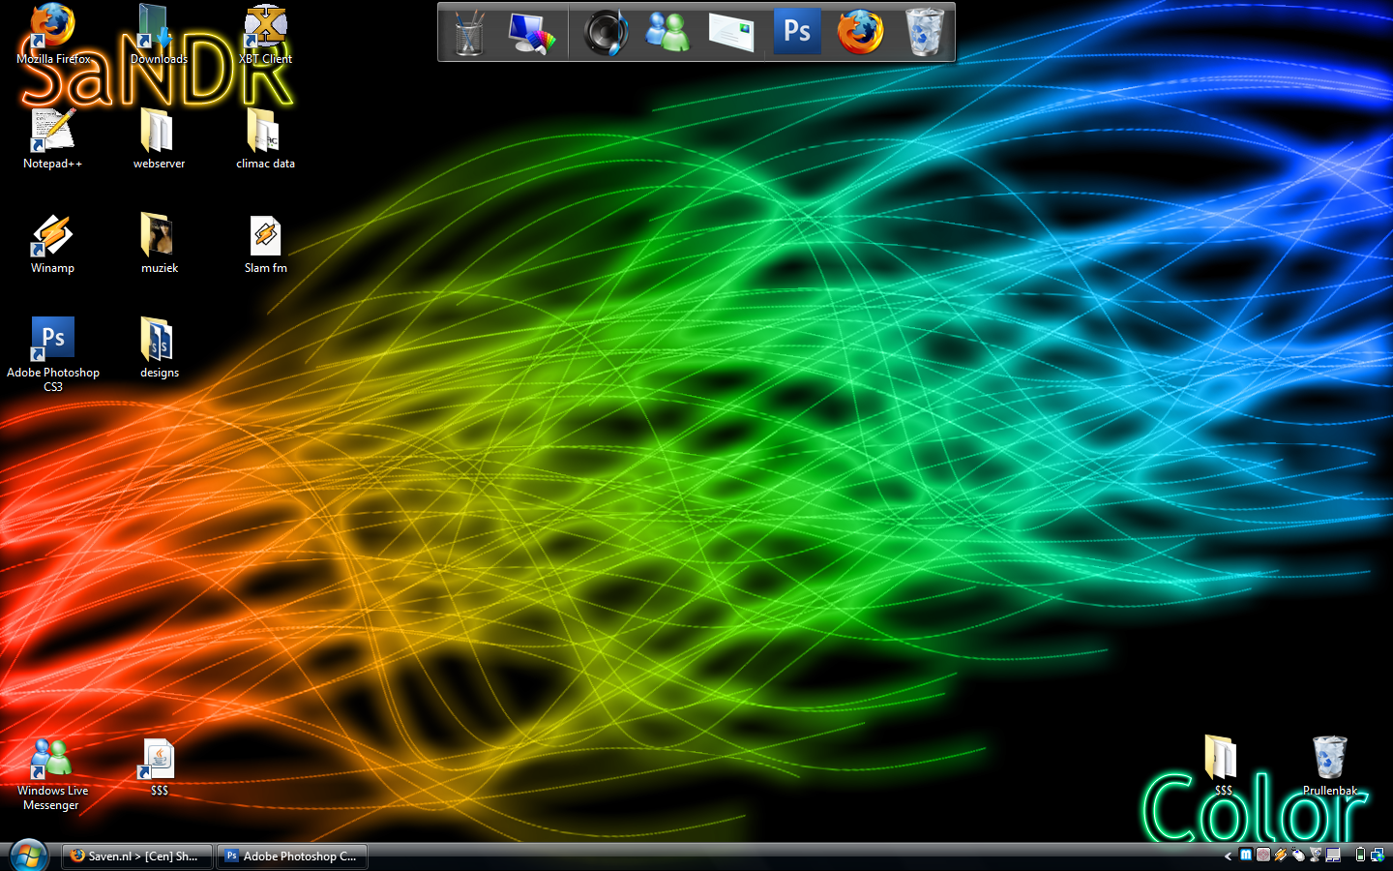This screenshot has height=871, width=1393.
Task: Click the network connection tray icon
Action: point(1377,855)
